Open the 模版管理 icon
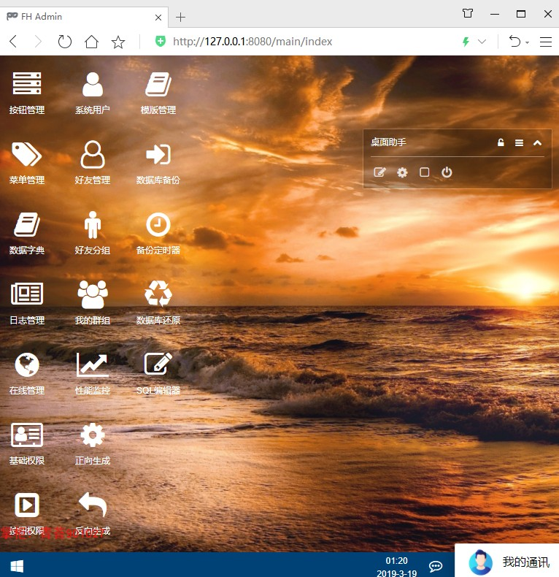The height and width of the screenshot is (577, 559). [158, 83]
